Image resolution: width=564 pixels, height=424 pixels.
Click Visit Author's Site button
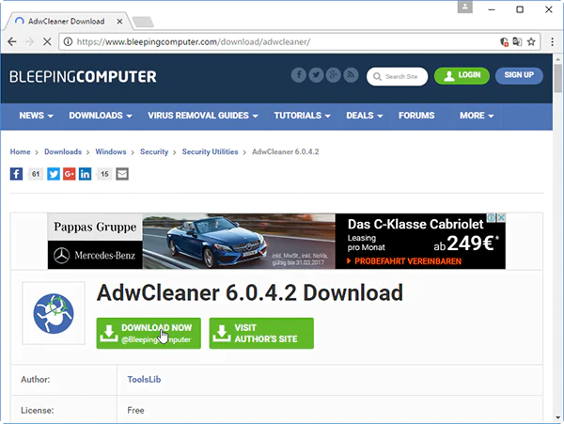(x=261, y=333)
